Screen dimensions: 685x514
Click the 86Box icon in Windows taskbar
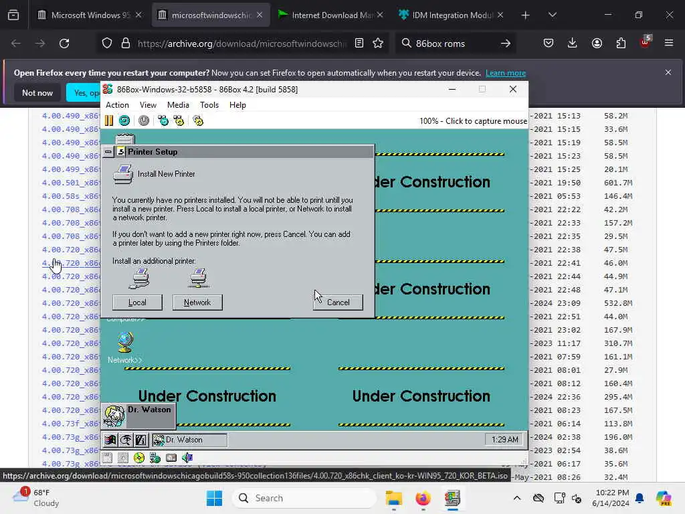pyautogui.click(x=452, y=498)
